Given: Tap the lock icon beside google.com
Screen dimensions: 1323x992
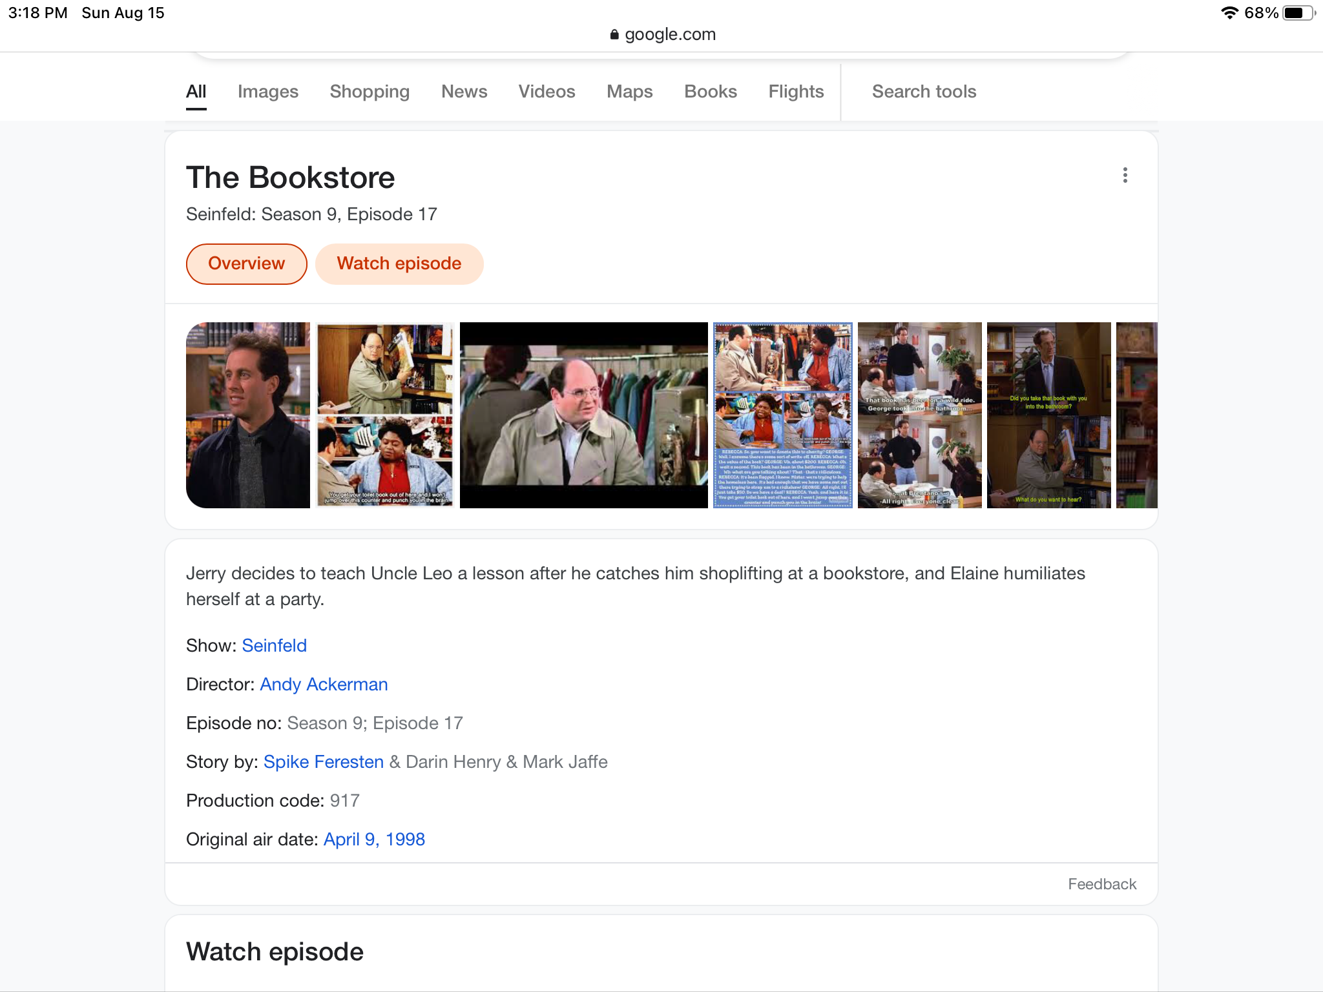Looking at the screenshot, I should tap(614, 35).
